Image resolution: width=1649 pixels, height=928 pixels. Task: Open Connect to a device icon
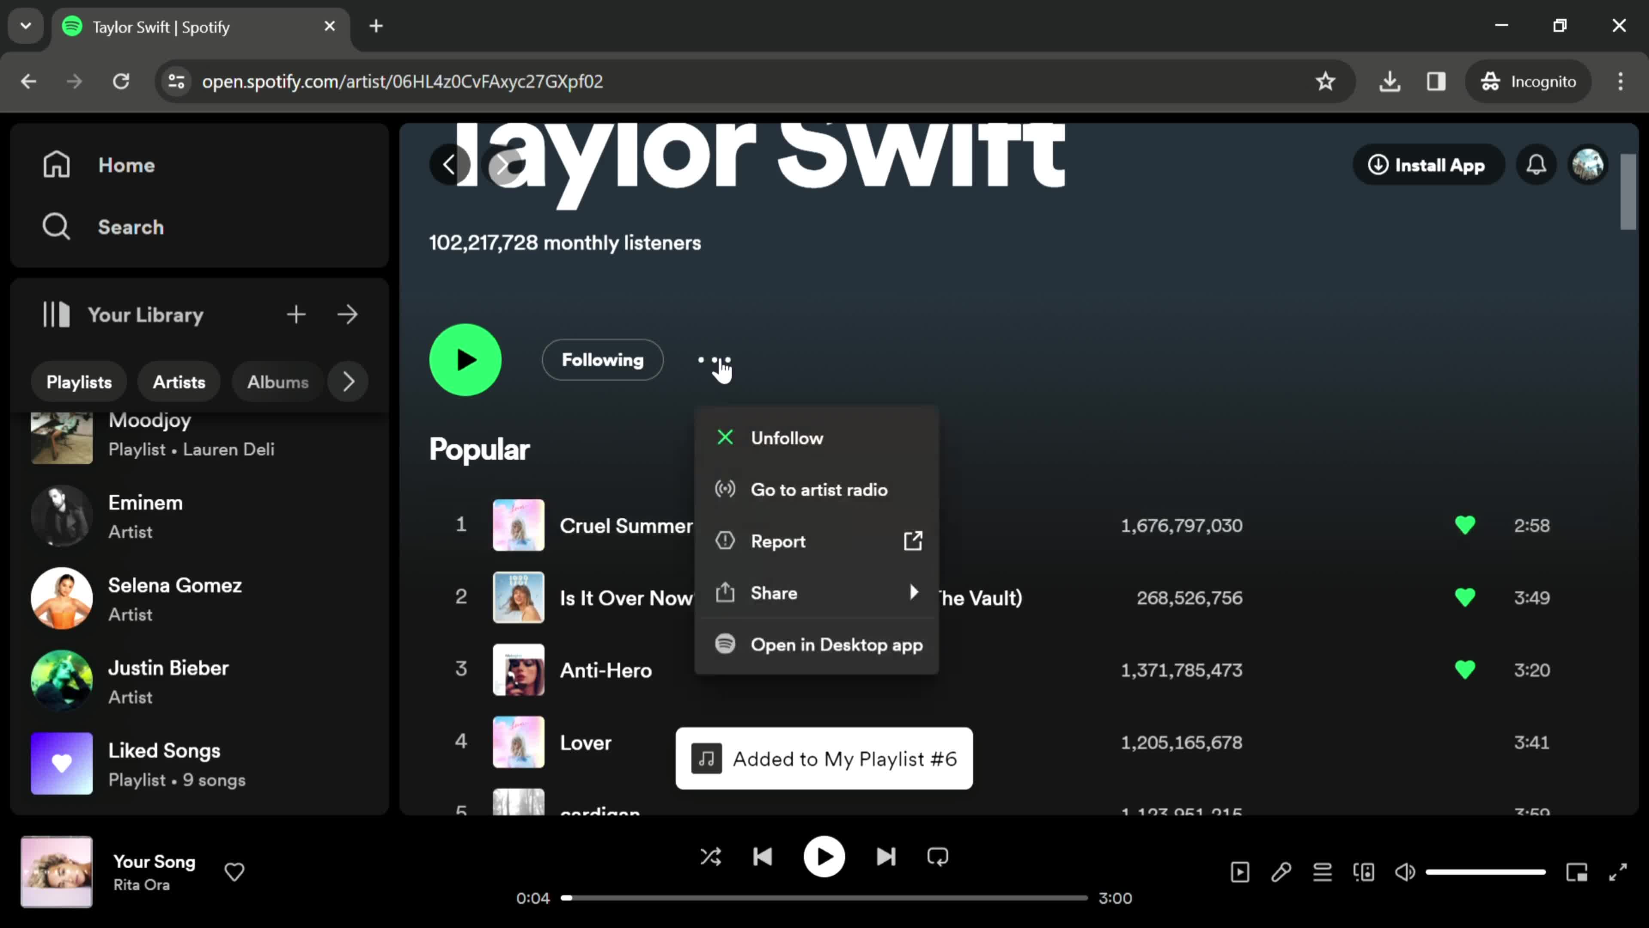coord(1363,872)
